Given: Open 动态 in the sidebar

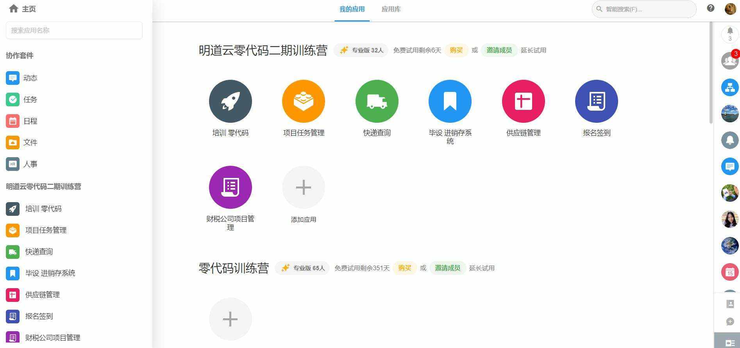Looking at the screenshot, I should click(x=30, y=78).
